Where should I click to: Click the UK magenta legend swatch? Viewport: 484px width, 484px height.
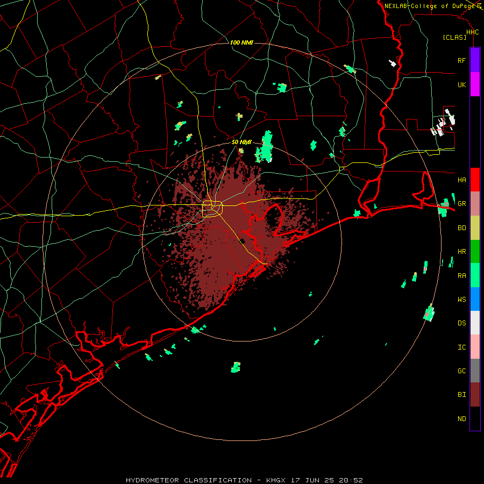pyautogui.click(x=475, y=84)
